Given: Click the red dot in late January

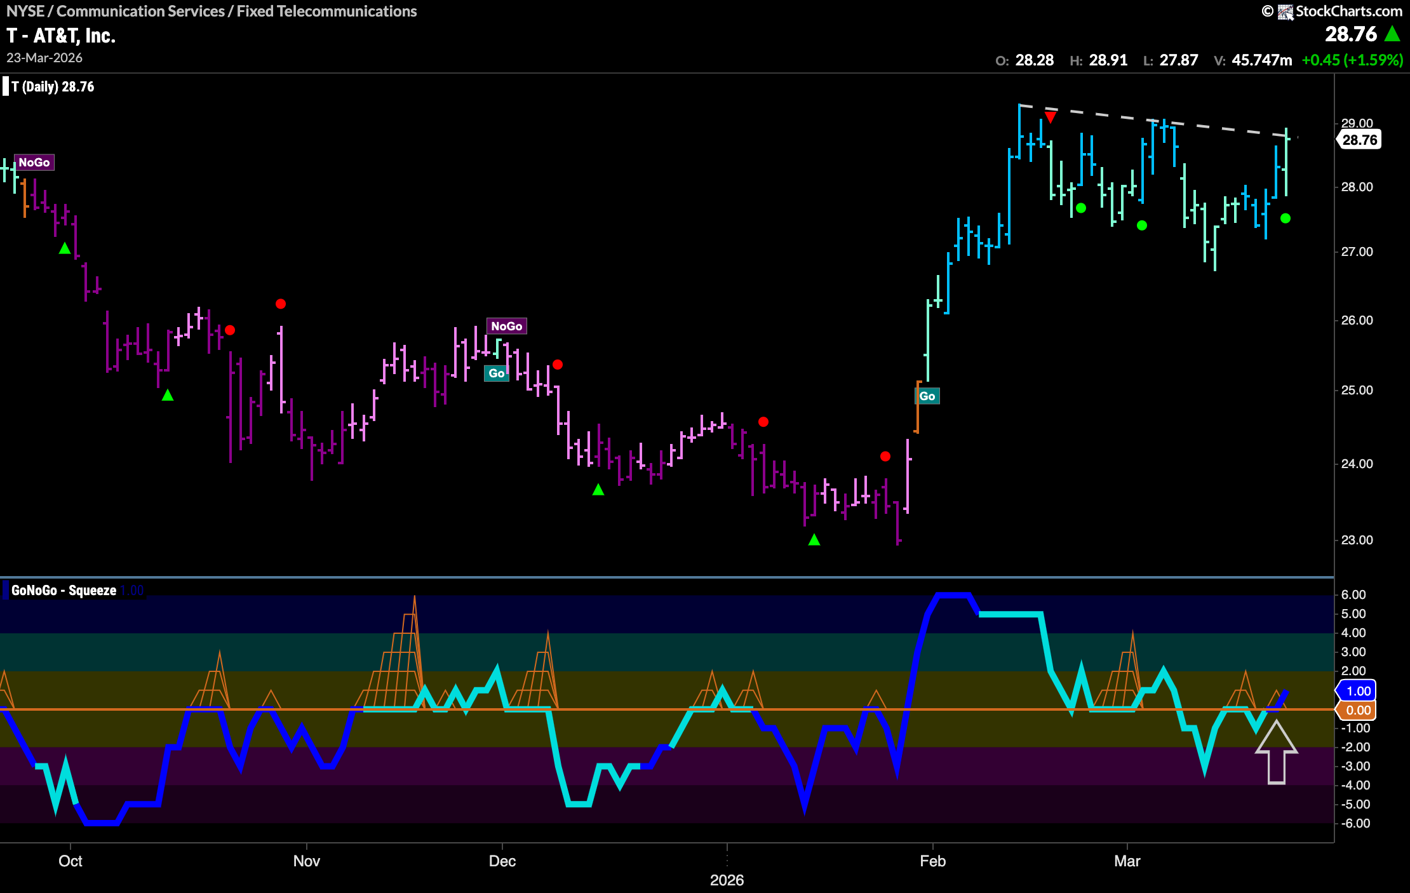Looking at the screenshot, I should click(x=885, y=457).
